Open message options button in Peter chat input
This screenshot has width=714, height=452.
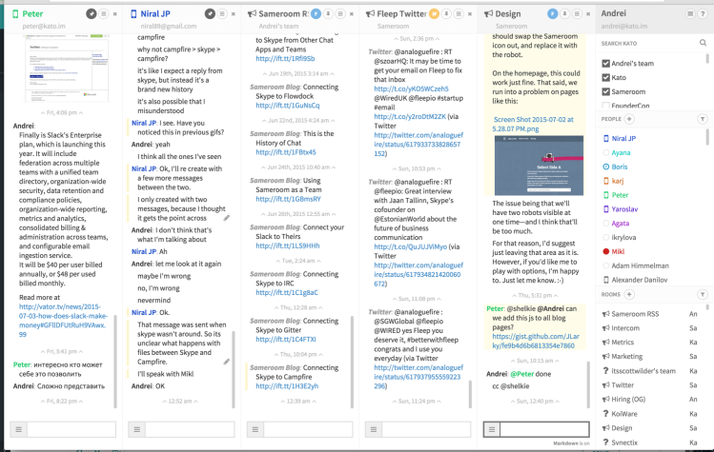tap(19, 429)
